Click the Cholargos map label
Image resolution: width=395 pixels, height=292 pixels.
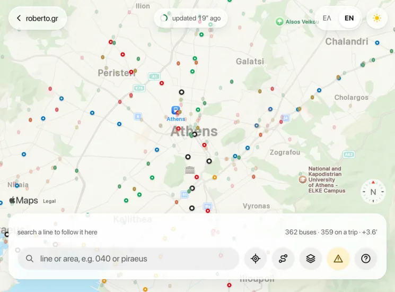coord(351,97)
